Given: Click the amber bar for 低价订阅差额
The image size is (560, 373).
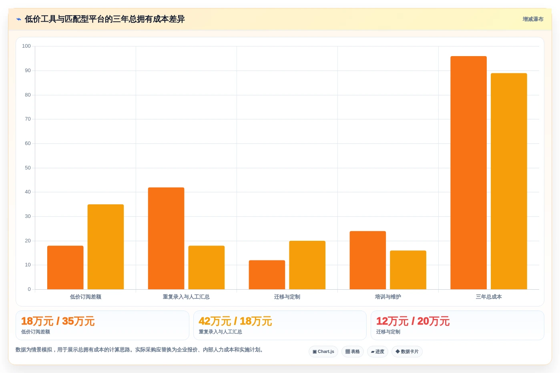Looking at the screenshot, I should 106,247.
